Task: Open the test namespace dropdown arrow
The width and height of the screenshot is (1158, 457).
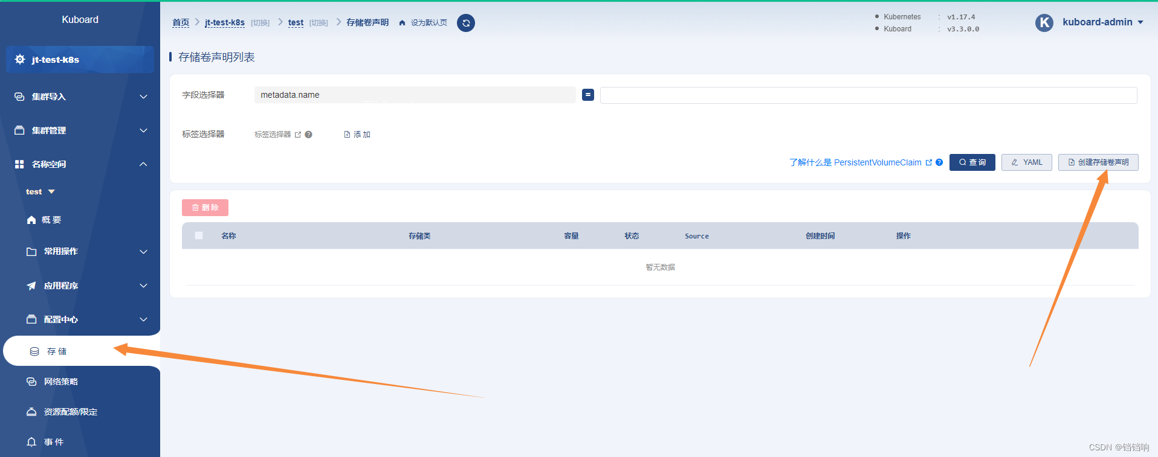Action: pyautogui.click(x=51, y=192)
